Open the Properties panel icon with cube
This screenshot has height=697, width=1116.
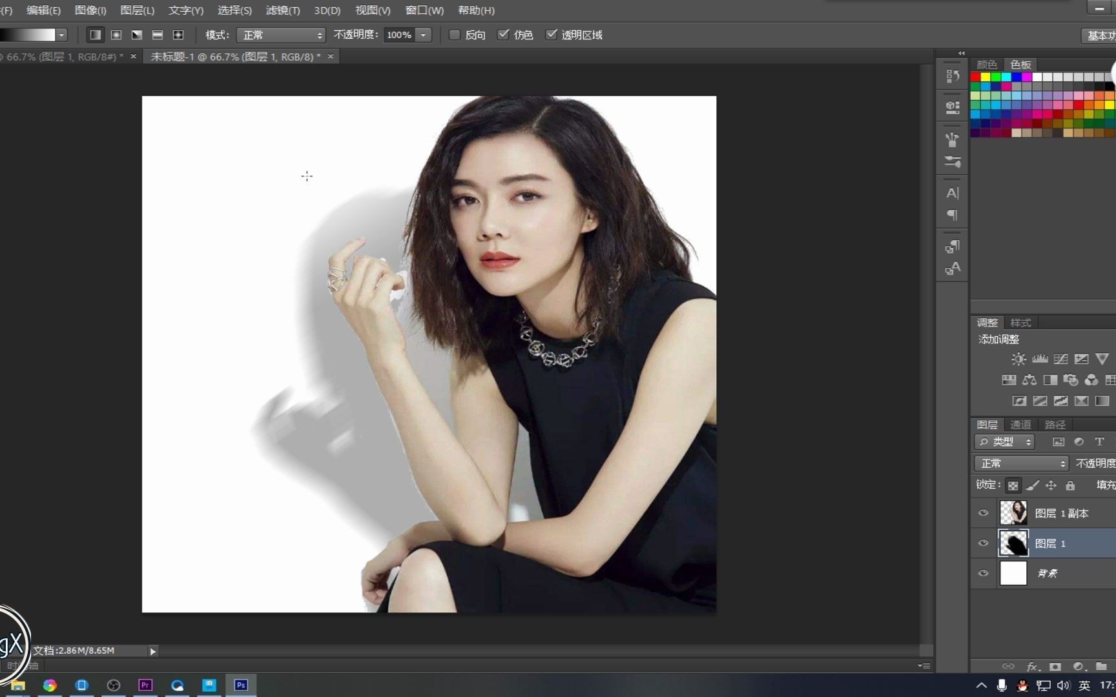(x=953, y=107)
